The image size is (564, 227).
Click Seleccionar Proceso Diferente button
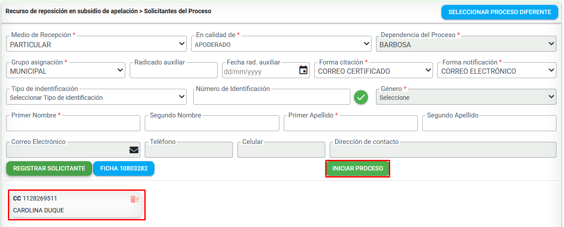point(500,12)
